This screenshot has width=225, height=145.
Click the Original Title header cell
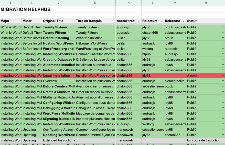[59, 21]
